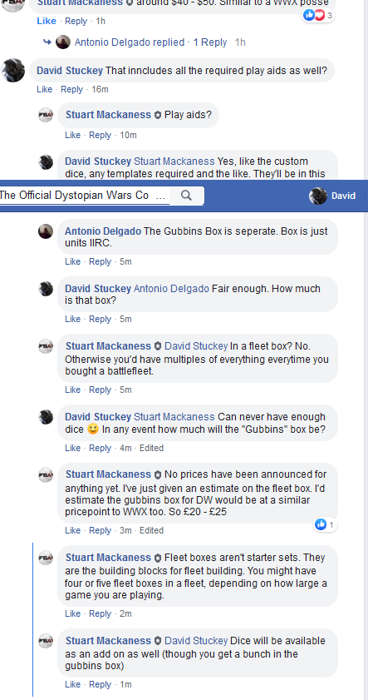Like the 'Play aids?' comment
This screenshot has height=700, width=368.
(x=72, y=135)
